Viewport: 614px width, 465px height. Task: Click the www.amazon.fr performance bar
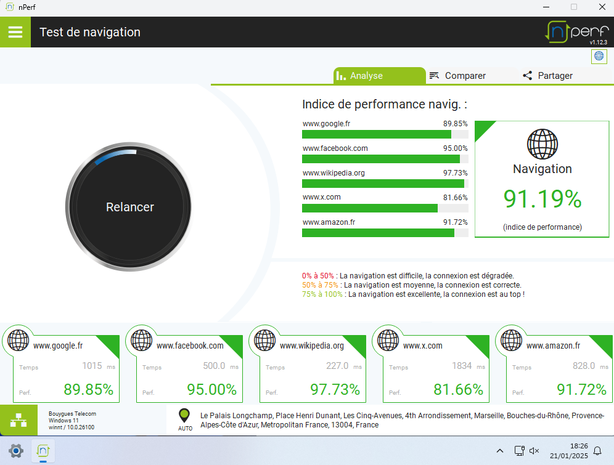[385, 233]
